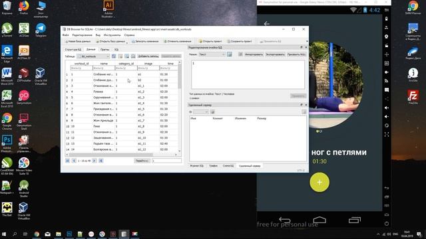The height and width of the screenshot is (239, 426).
Task: Click the Перейти к button
Action: [142, 161]
